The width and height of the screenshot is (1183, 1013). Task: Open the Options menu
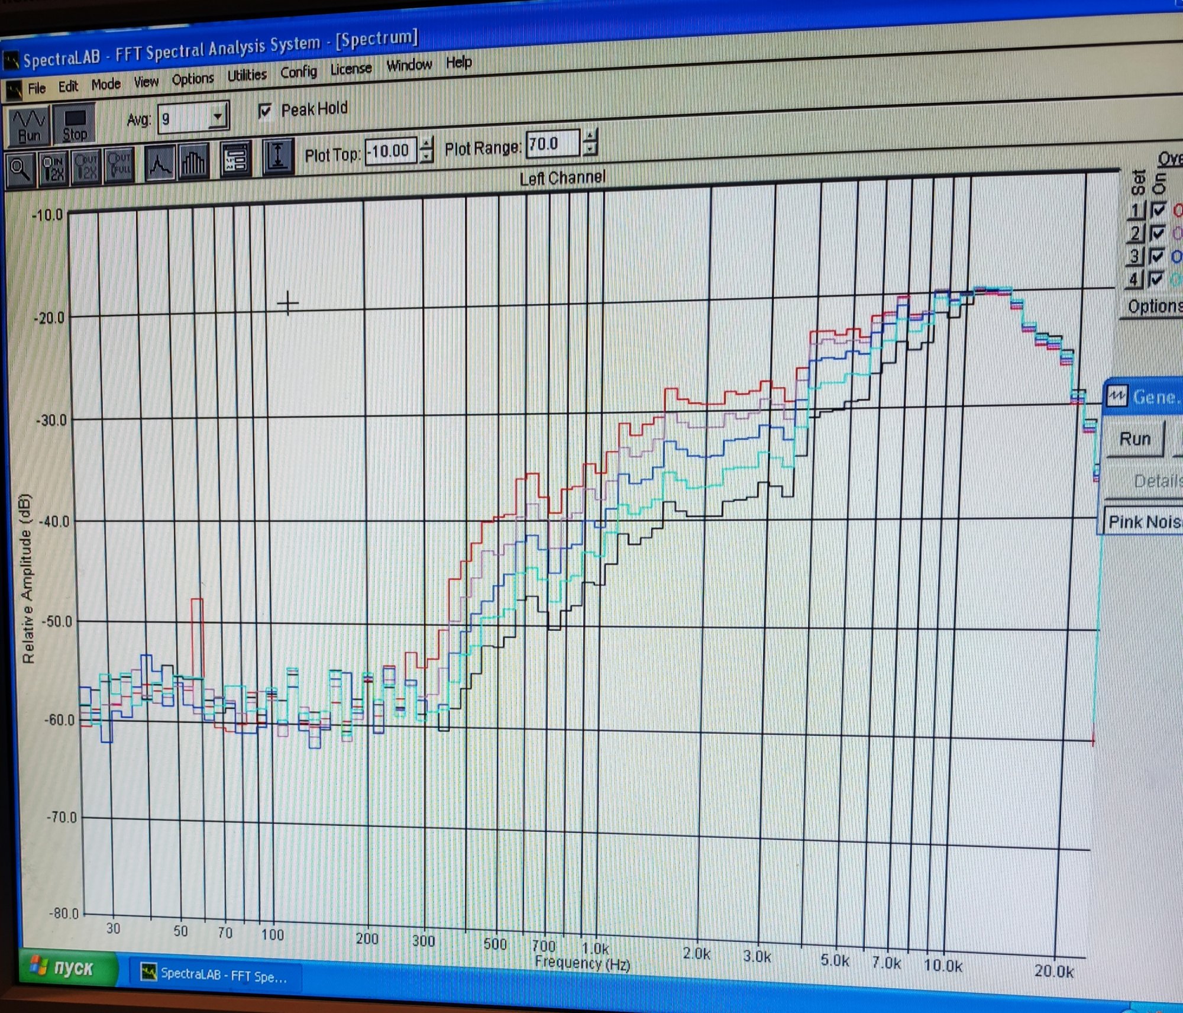pyautogui.click(x=193, y=79)
